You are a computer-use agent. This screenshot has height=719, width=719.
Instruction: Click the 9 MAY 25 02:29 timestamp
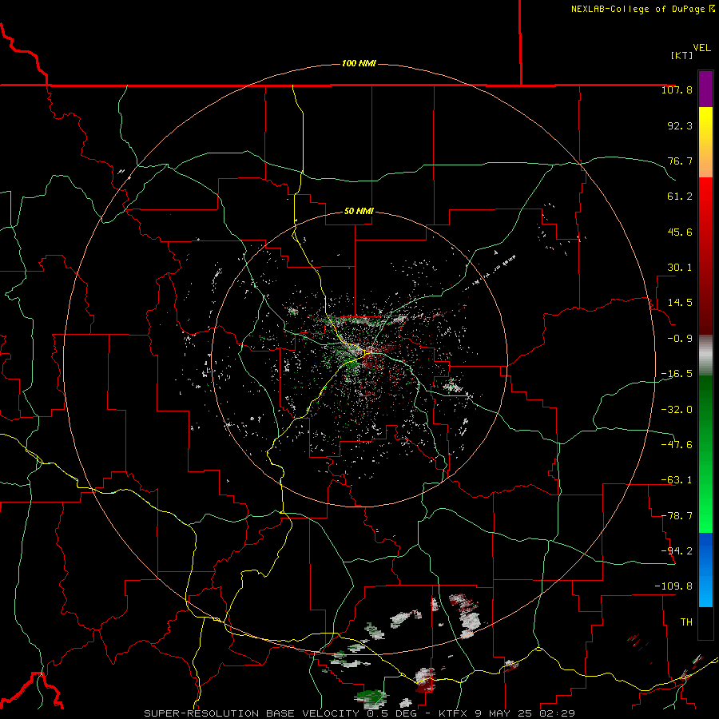point(525,713)
